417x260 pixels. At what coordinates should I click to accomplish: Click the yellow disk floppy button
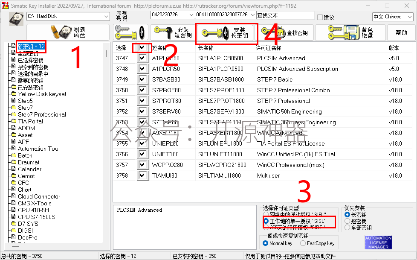point(350,32)
